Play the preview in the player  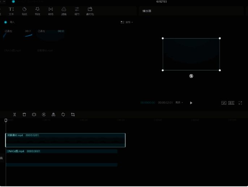click(191, 103)
